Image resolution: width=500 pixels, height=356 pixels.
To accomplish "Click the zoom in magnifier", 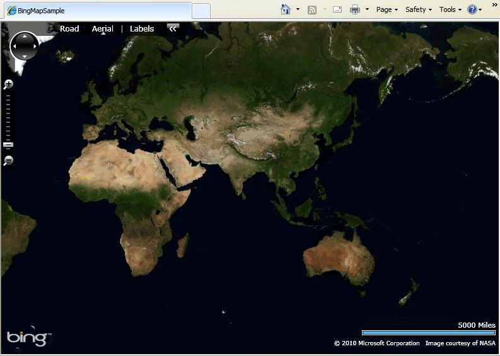I will 8,84.
